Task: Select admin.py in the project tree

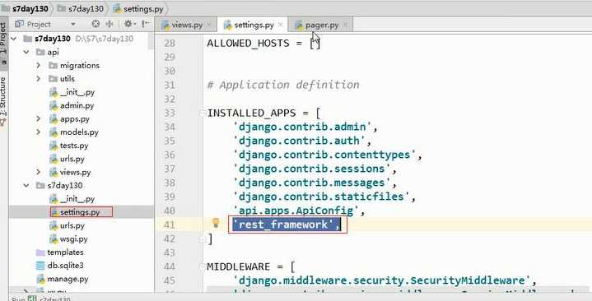Action: (77, 105)
